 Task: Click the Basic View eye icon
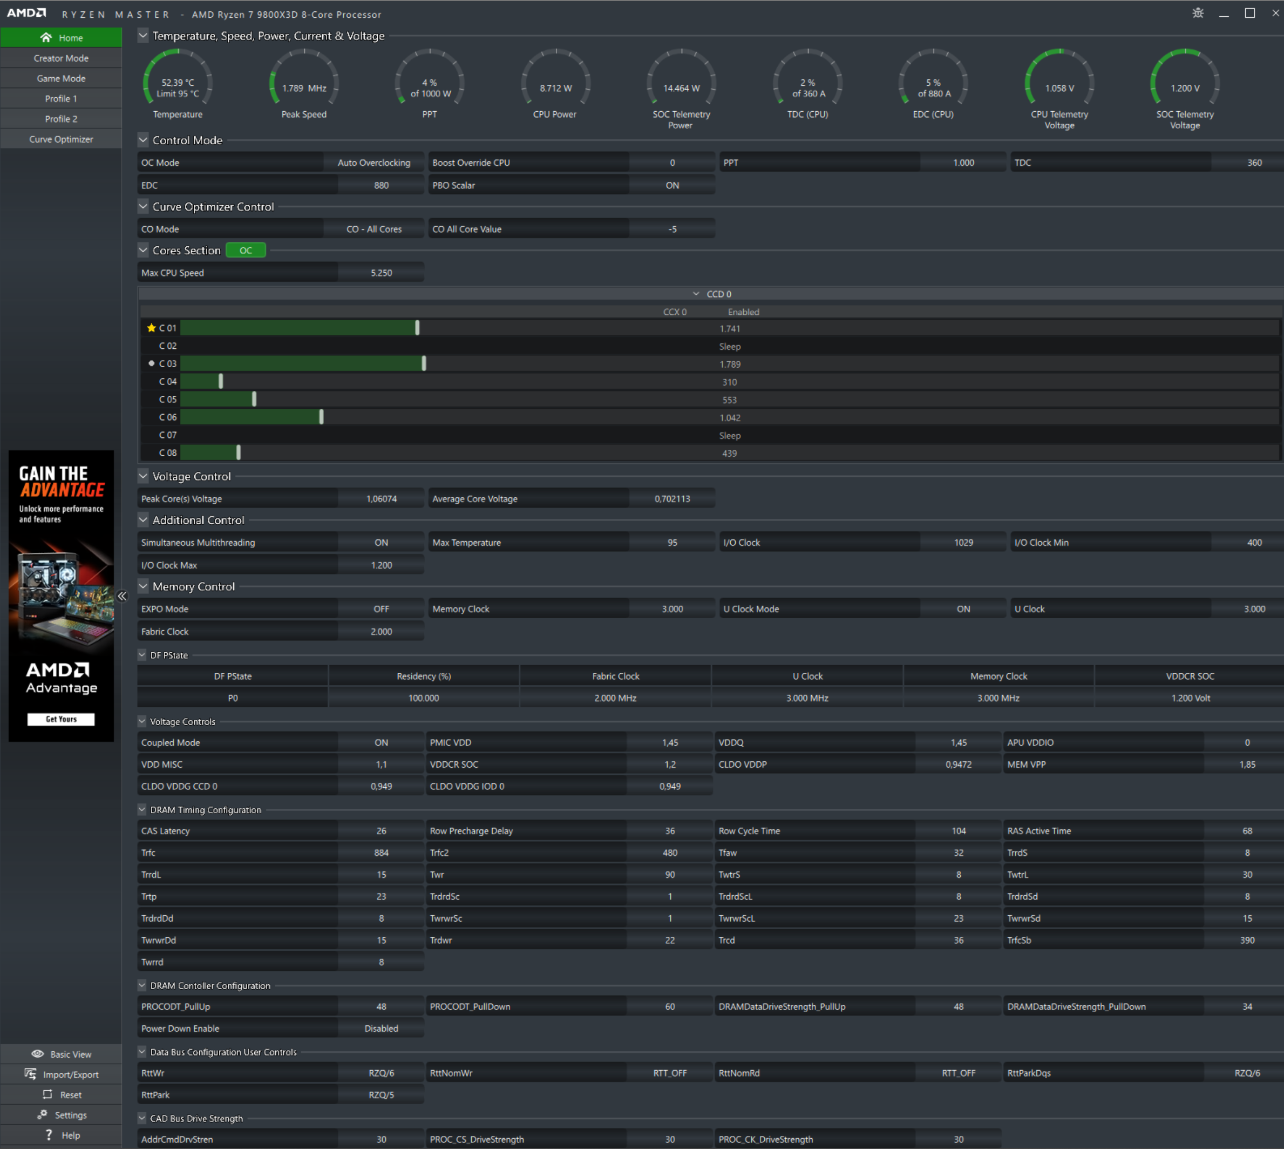(38, 1055)
